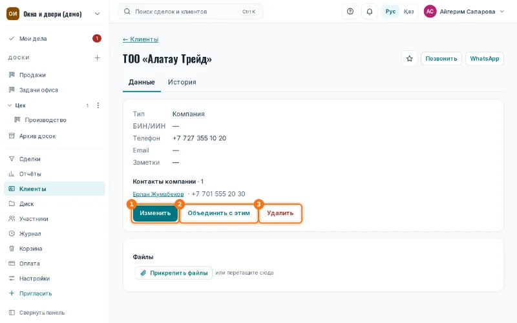Open the help question mark icon
Screen dimensions: 517x323
(350, 12)
